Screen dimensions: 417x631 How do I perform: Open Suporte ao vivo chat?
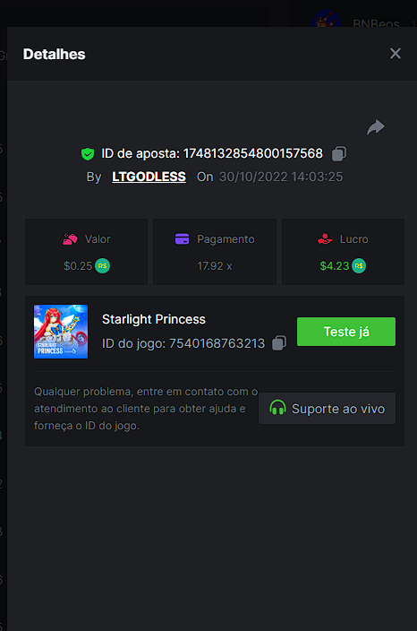click(x=327, y=409)
